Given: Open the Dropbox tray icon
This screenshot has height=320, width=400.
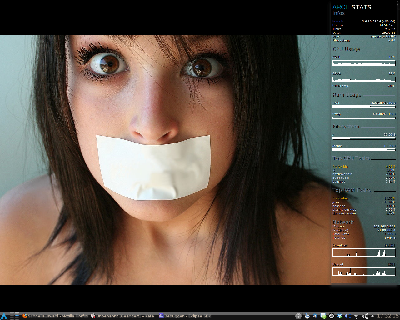Looking at the screenshot, I should pos(340,316).
